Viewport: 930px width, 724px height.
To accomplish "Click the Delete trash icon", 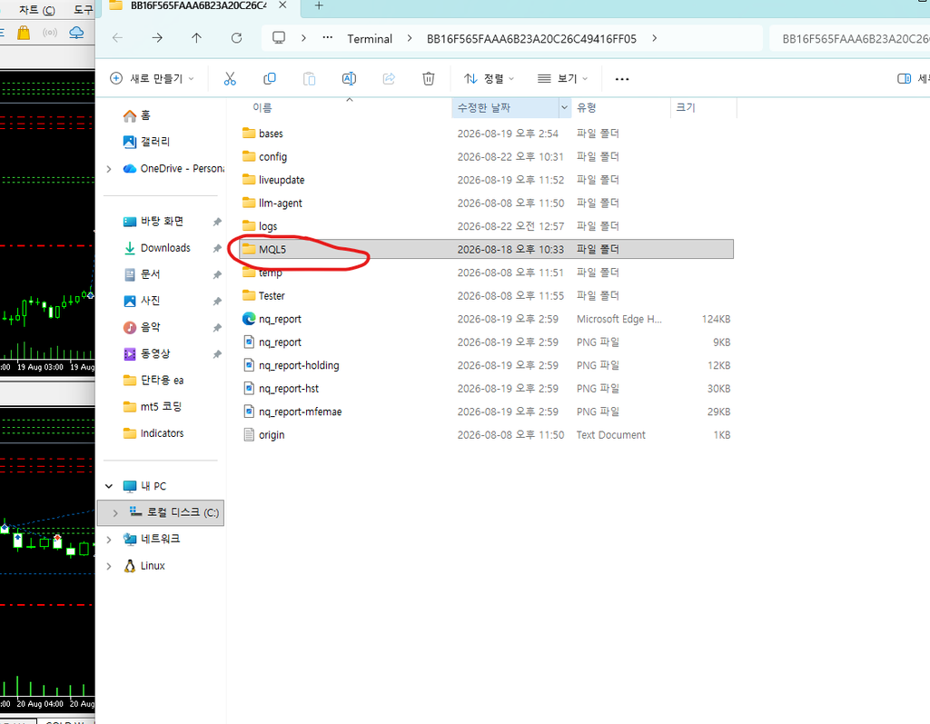I will [x=429, y=78].
